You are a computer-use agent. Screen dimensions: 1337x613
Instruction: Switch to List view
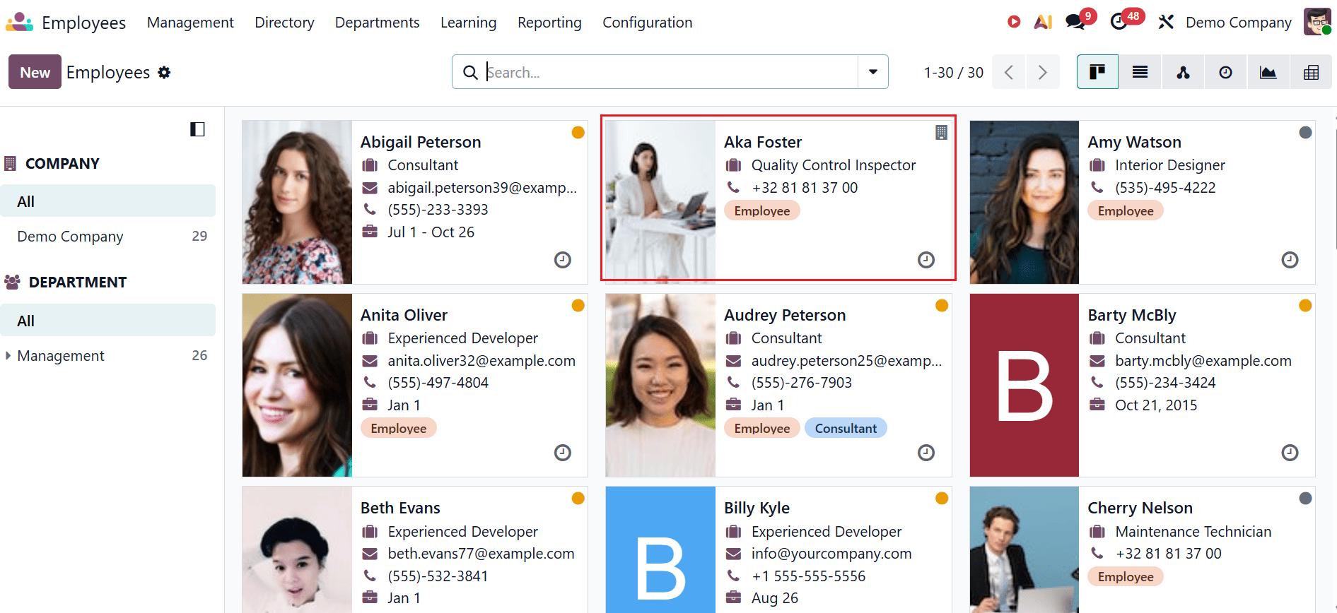coord(1140,72)
